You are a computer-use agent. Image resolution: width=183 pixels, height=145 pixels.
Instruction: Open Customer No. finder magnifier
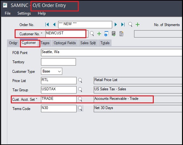click(92, 34)
